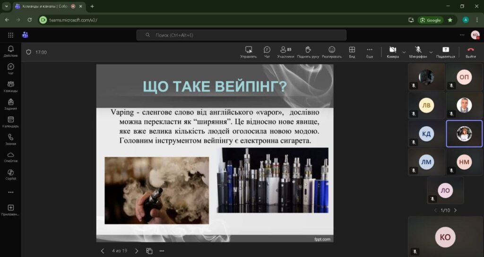The height and width of the screenshot is (257, 484).
Task: Expand camera options dropdown arrow
Action: 404,52
